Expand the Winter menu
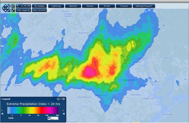Image resolution: width=189 pixels, height=123 pixels. (107, 6)
